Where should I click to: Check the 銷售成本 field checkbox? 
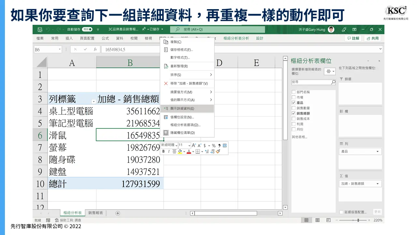[294, 119]
